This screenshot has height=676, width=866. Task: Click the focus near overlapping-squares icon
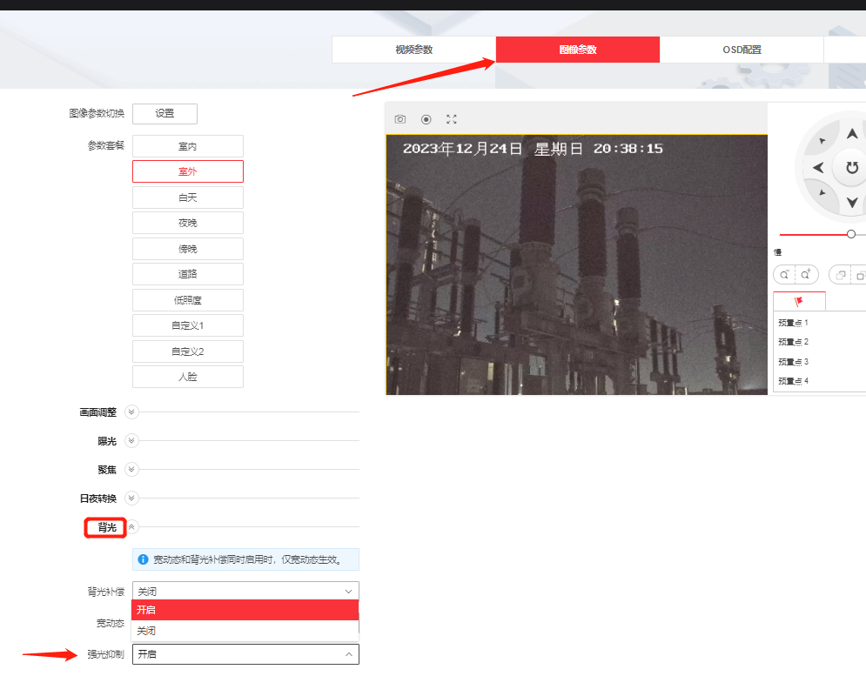(x=841, y=275)
